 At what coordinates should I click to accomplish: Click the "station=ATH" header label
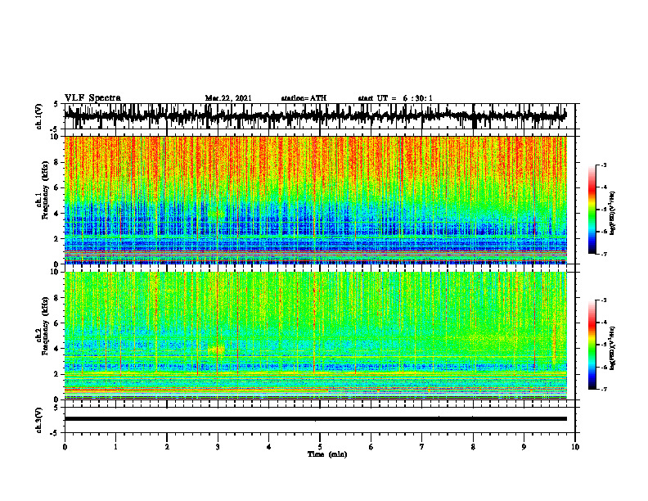[x=304, y=98]
